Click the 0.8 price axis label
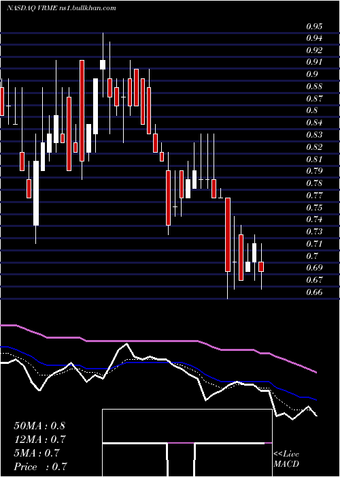 pyautogui.click(x=311, y=110)
